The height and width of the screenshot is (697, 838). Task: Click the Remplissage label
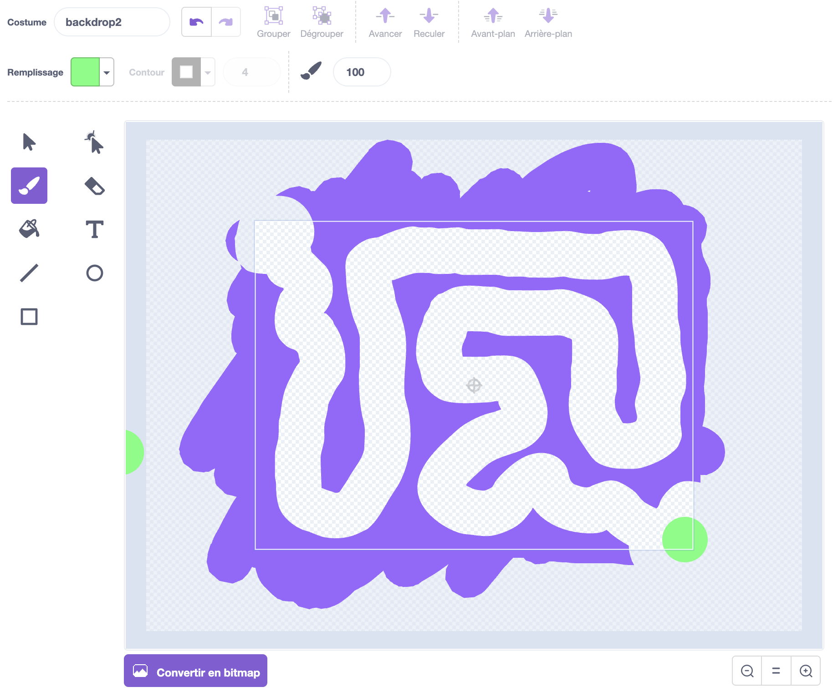(x=35, y=72)
